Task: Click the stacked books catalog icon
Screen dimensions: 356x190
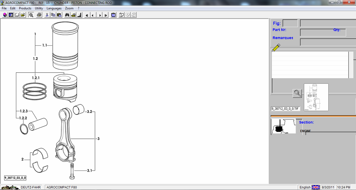Action: pos(5,15)
